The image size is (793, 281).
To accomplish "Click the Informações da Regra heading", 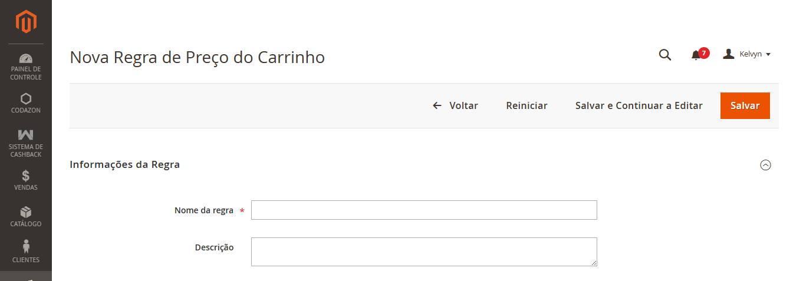I will click(x=124, y=164).
